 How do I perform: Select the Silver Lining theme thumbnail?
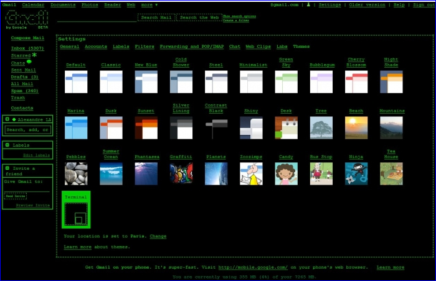tap(181, 127)
